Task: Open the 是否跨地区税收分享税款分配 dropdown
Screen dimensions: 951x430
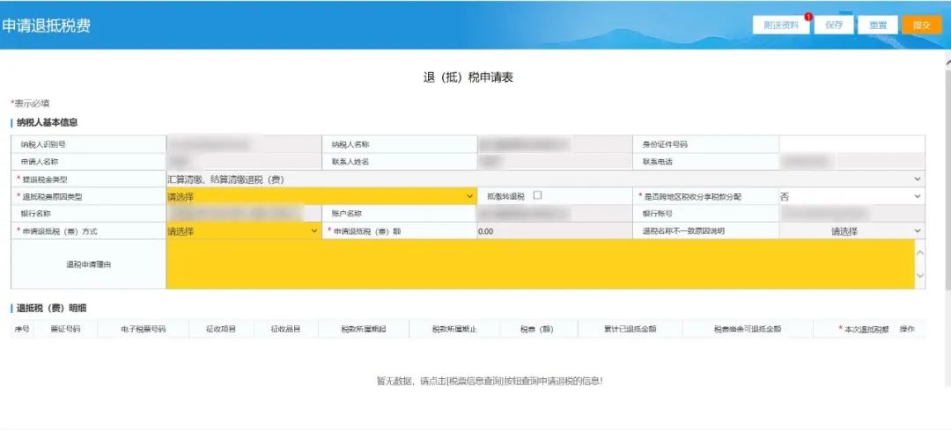Action: 851,196
